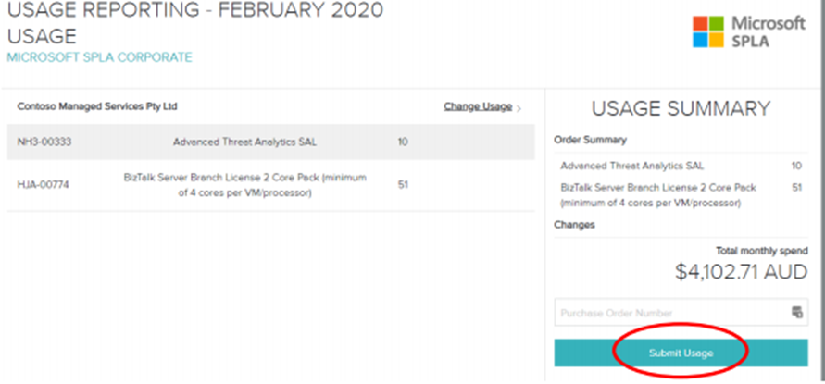825x384 pixels.
Task: Click the chevron arrow beside Change Usage
Action: point(519,108)
